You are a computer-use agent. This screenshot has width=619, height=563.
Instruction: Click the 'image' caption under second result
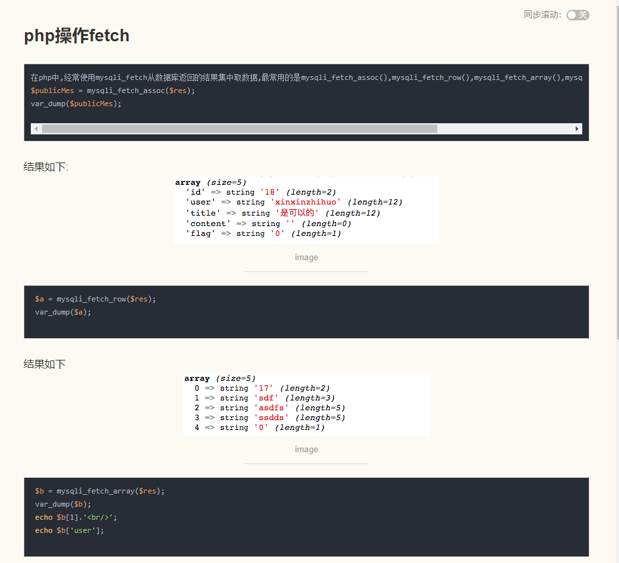pos(306,450)
